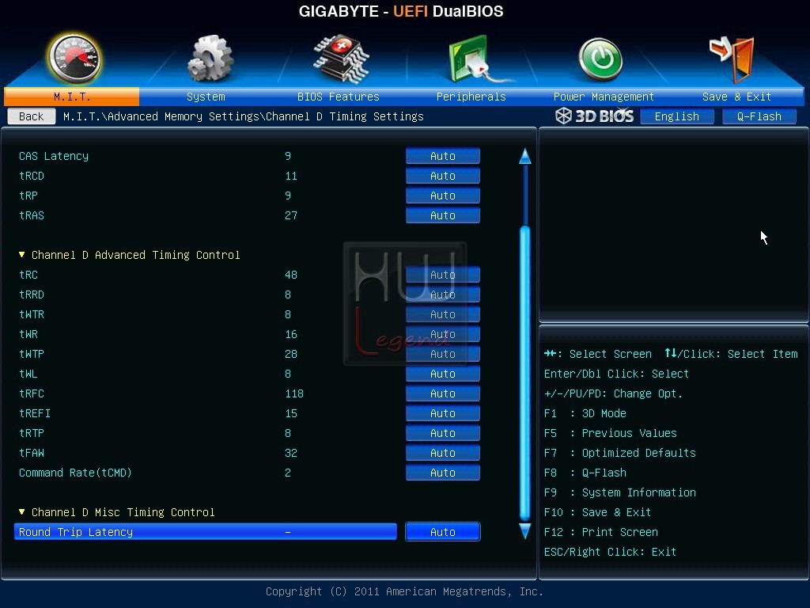810x608 pixels.
Task: Go to the Peripherals tab
Action: pos(471,97)
